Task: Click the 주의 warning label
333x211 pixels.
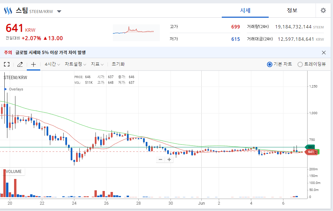Action: (8, 52)
